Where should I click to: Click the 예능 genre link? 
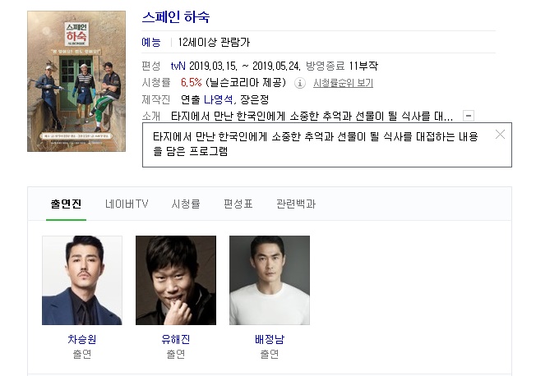[151, 42]
